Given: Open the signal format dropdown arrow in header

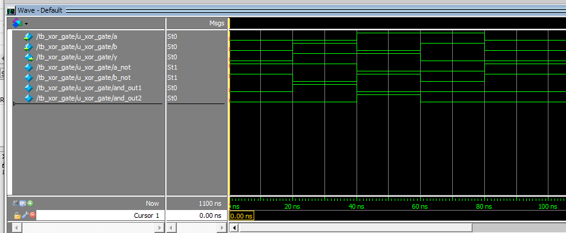Looking at the screenshot, I should click(x=27, y=24).
